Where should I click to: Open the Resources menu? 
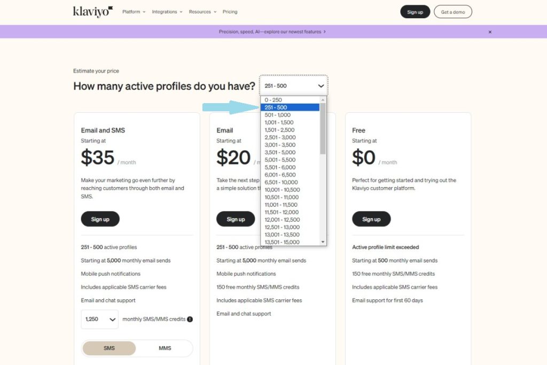coord(202,12)
